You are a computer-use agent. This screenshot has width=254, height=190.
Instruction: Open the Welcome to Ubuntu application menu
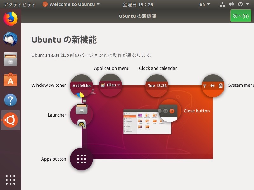pos(71,4)
